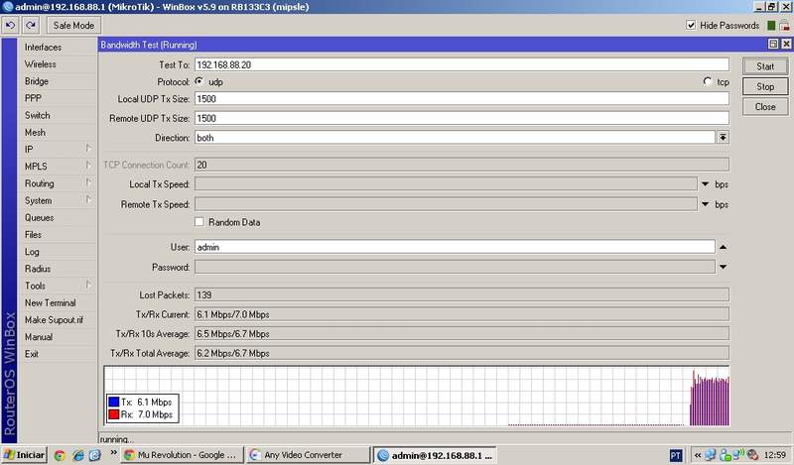Viewport: 794px width, 465px height.
Task: Click the PT language indicator
Action: 676,455
